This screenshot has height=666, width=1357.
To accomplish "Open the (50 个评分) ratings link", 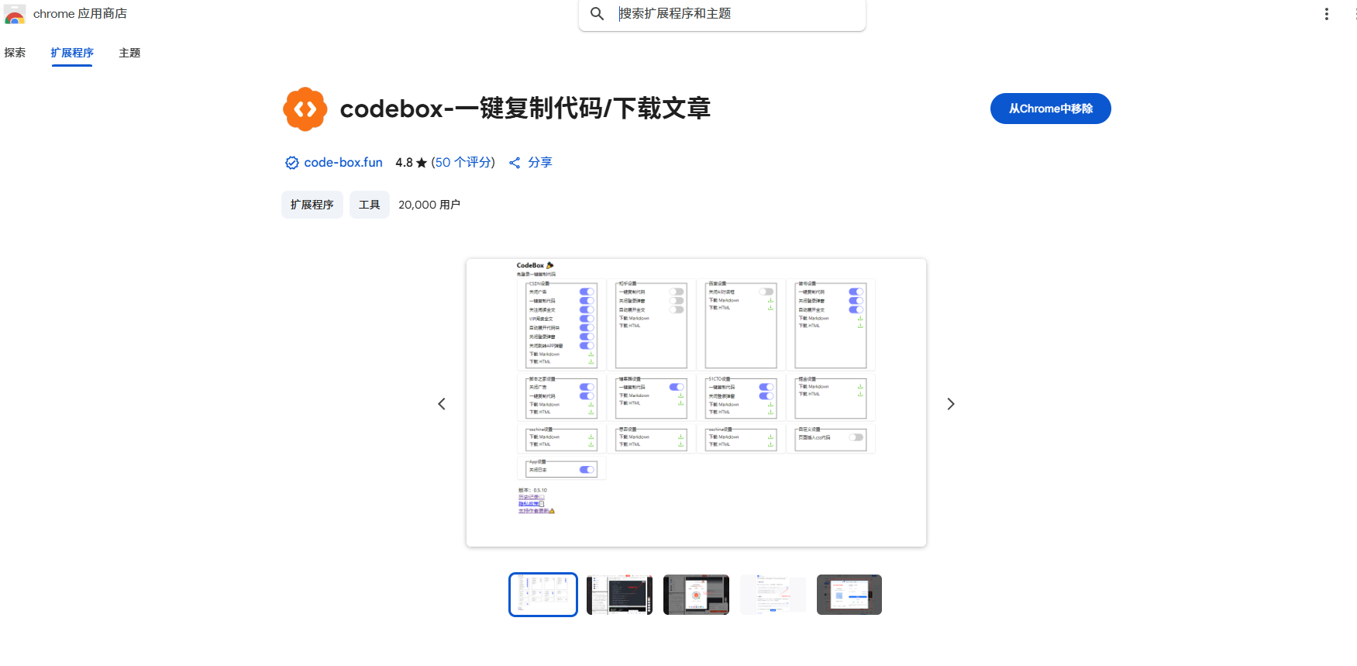I will 463,163.
